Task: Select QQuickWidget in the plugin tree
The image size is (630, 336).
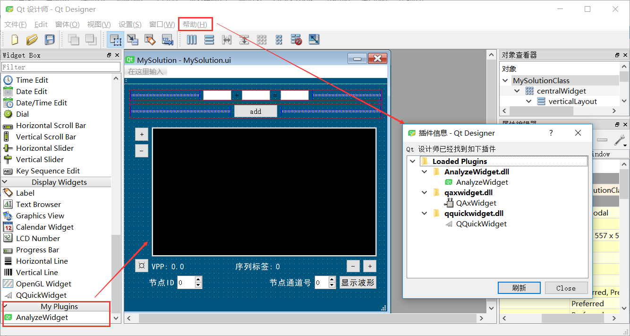Action: click(481, 224)
